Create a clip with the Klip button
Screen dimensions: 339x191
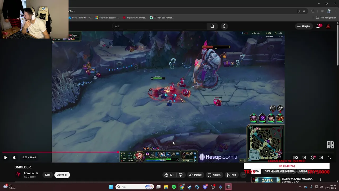coord(231,175)
